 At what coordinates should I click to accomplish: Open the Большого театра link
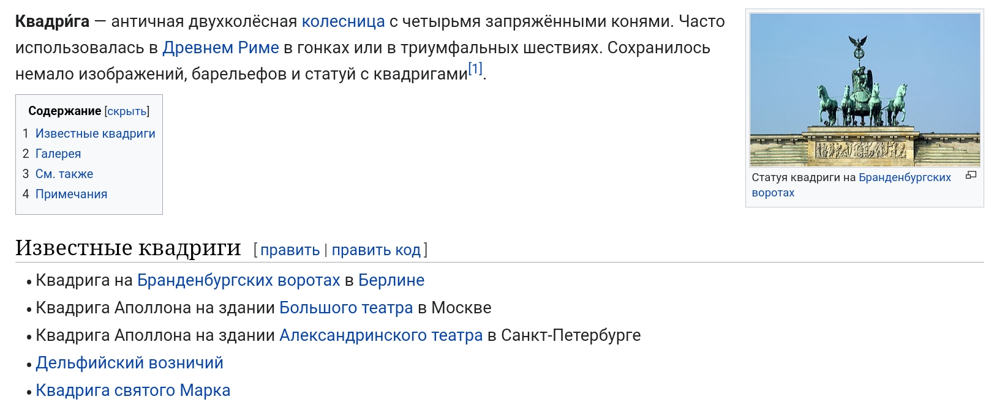[x=346, y=308]
